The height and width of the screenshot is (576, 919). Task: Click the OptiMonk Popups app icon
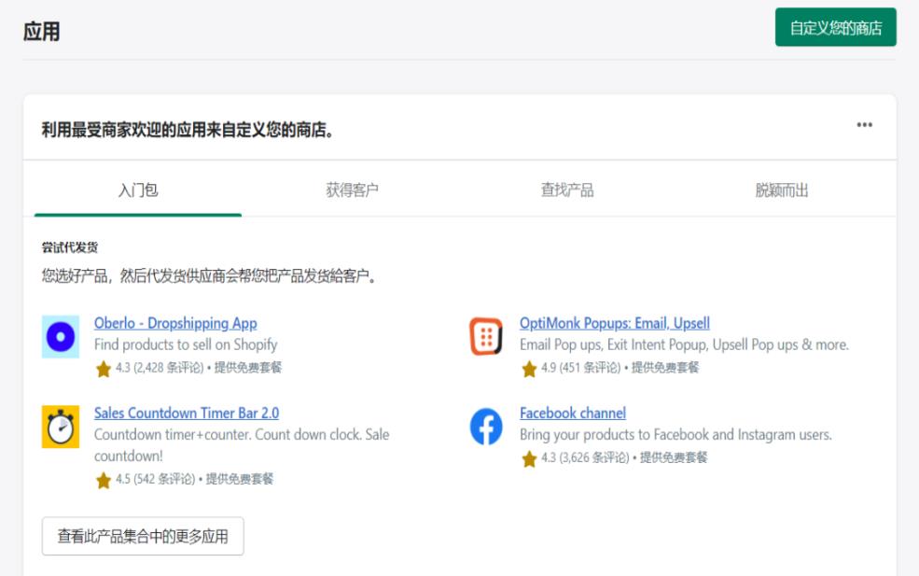point(486,337)
